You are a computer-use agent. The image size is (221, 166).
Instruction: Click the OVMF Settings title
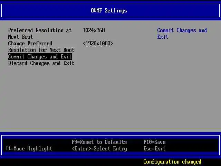109,11
